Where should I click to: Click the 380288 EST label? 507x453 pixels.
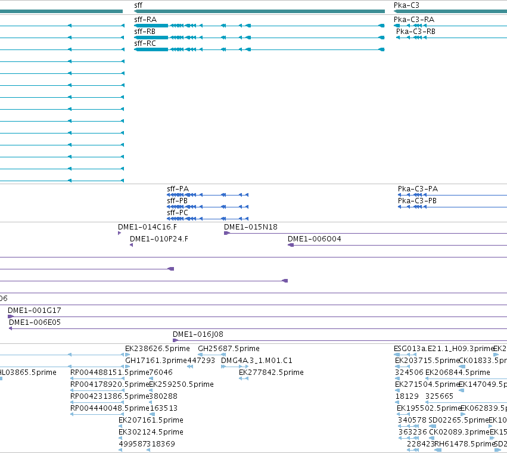[163, 396]
